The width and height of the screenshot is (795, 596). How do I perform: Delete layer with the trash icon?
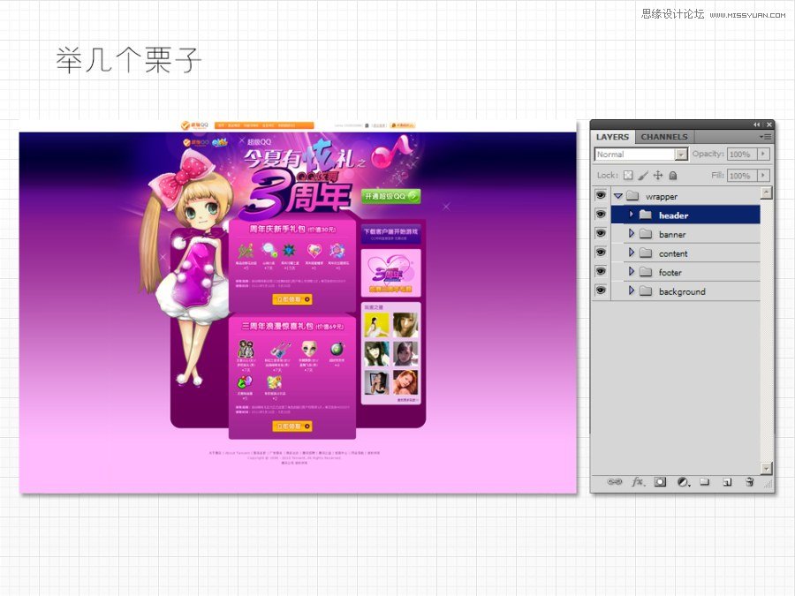click(x=750, y=481)
